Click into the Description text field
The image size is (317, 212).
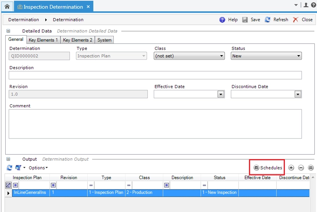pyautogui.click(x=155, y=75)
